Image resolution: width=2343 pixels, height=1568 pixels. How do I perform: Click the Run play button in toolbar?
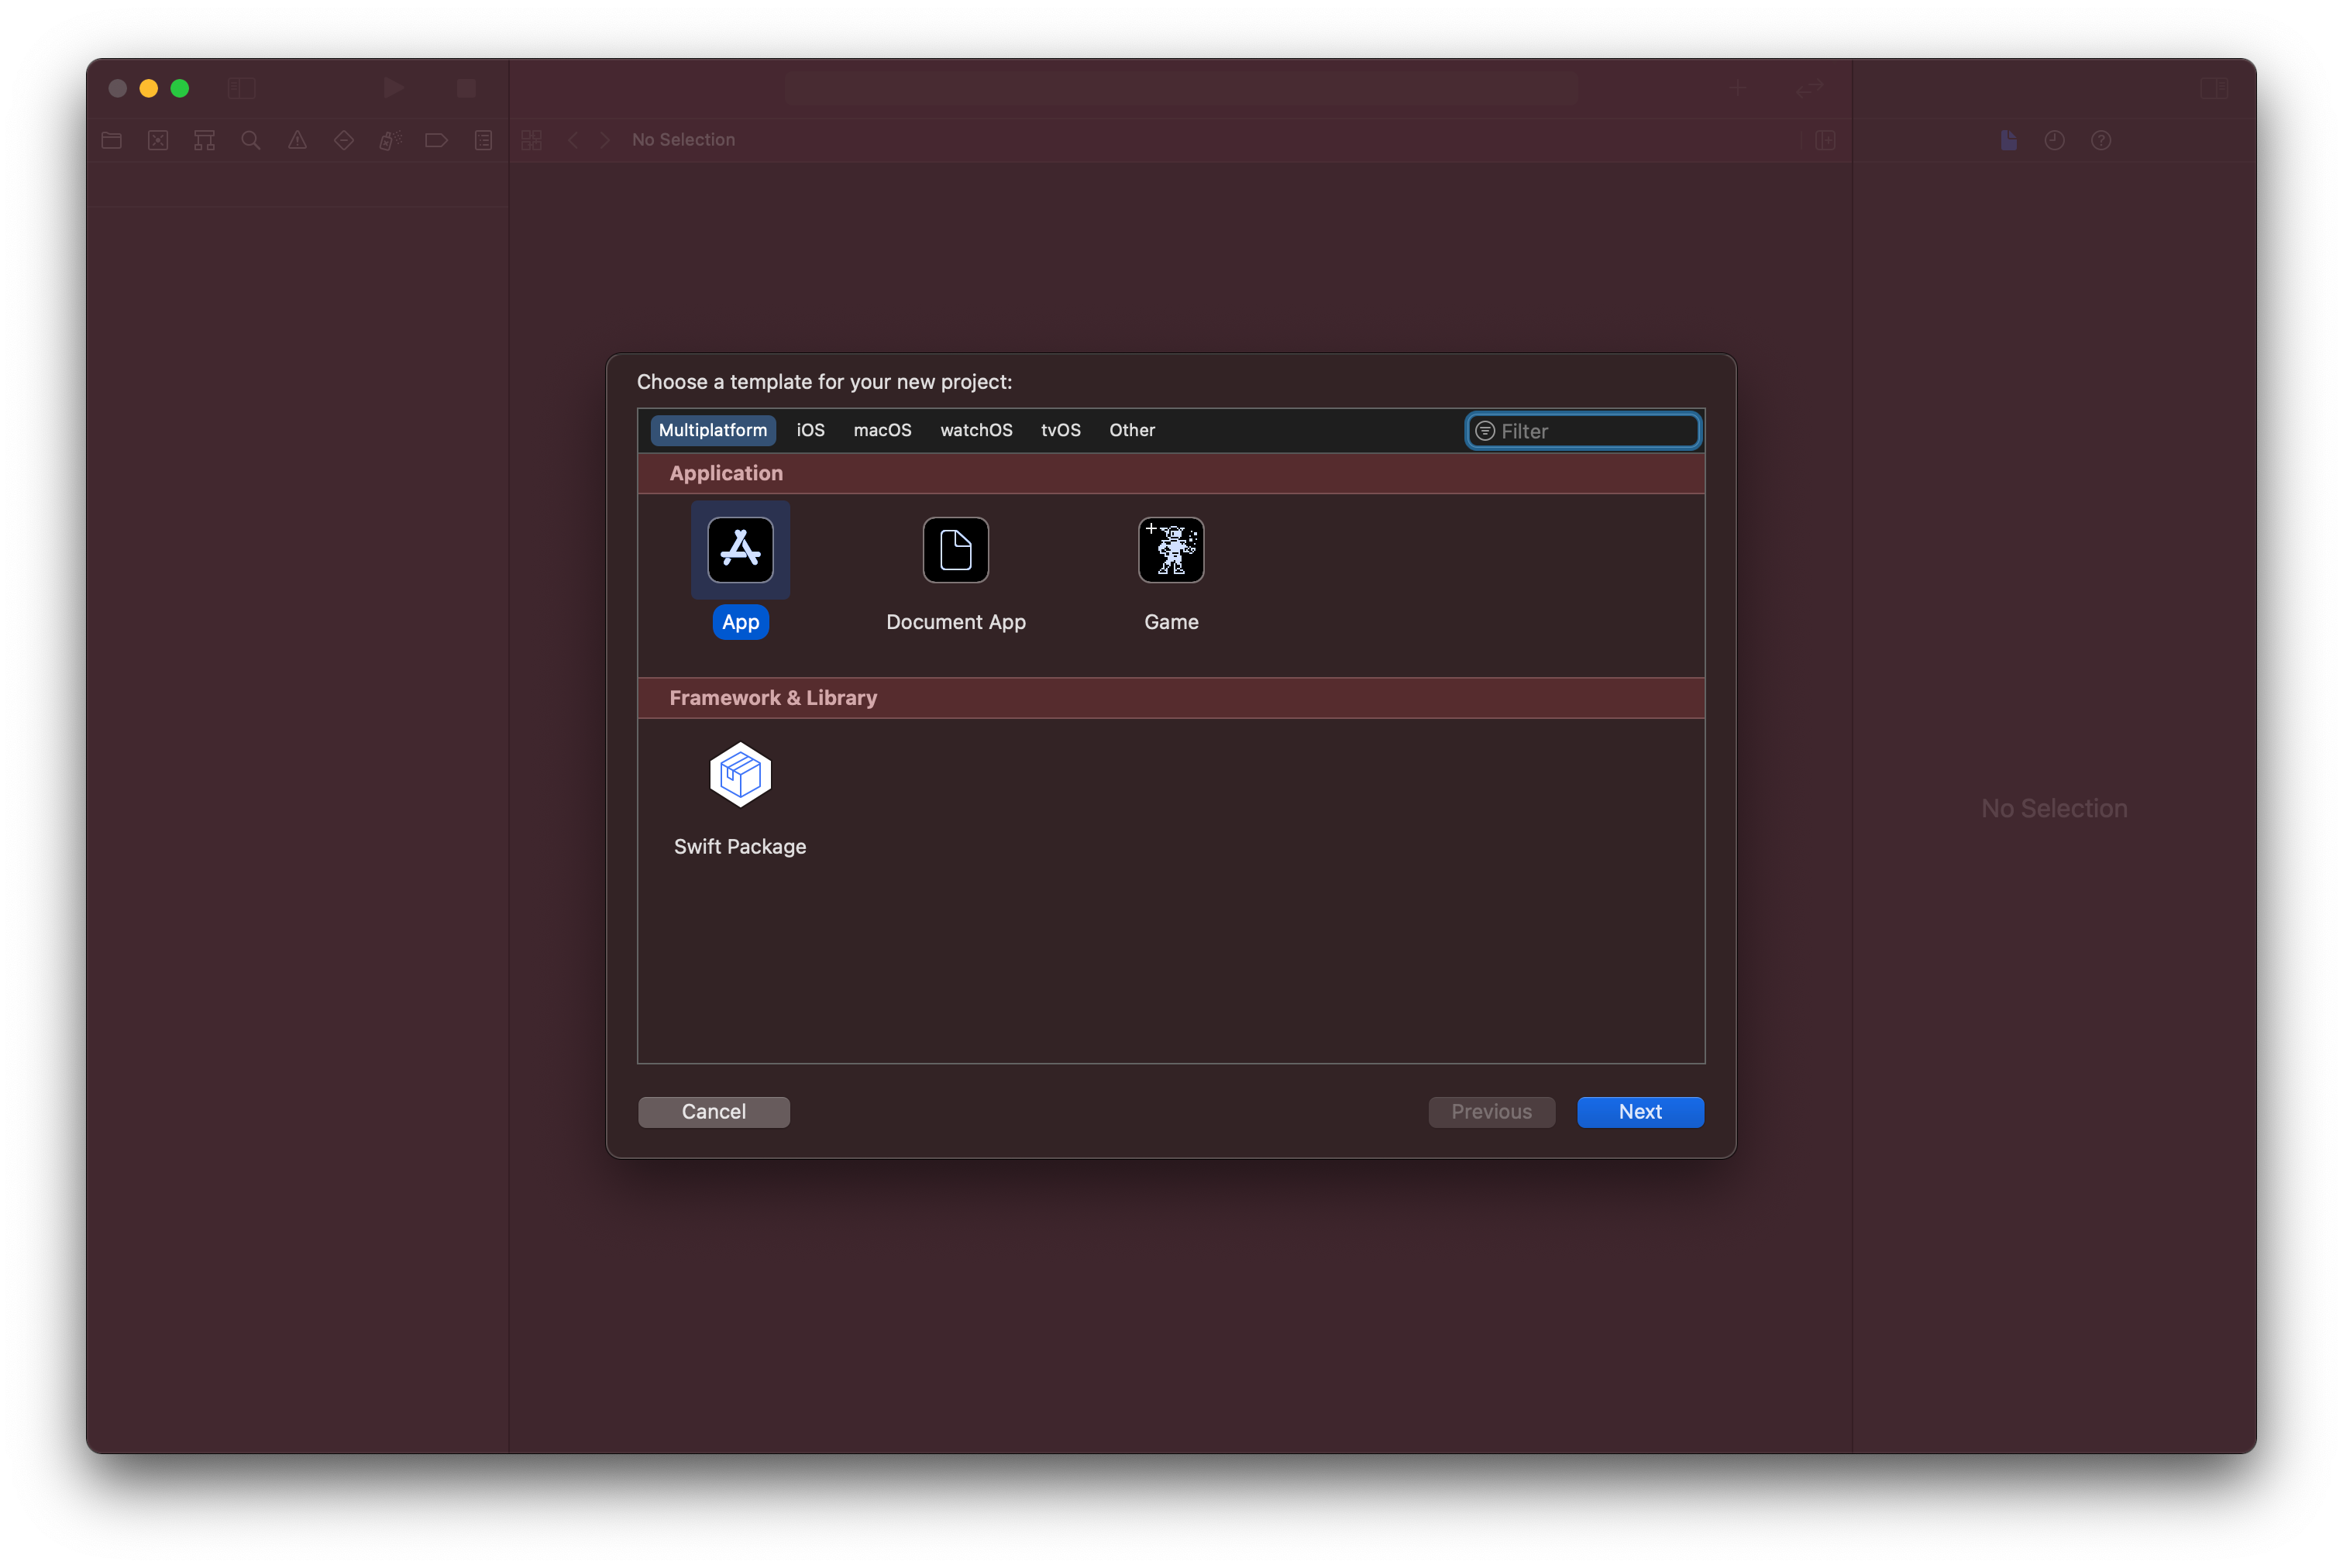pos(393,88)
